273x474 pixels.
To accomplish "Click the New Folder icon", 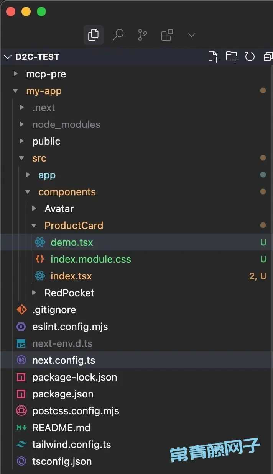I will (x=232, y=57).
